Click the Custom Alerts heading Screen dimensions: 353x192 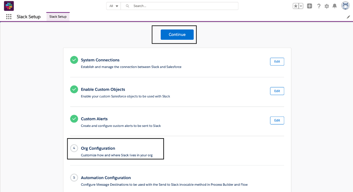tap(94, 119)
